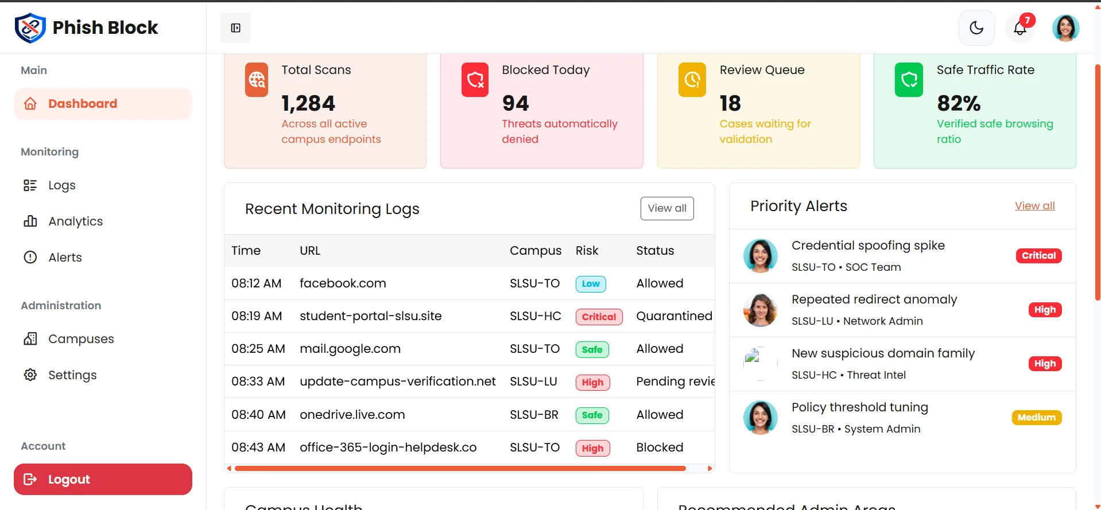Click the Safe risk badge for onedrive.live.com

click(x=592, y=415)
